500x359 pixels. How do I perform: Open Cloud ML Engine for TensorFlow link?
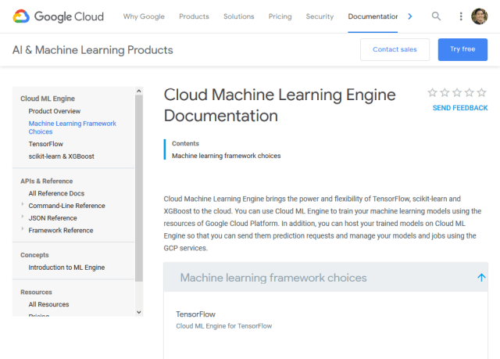point(224,326)
